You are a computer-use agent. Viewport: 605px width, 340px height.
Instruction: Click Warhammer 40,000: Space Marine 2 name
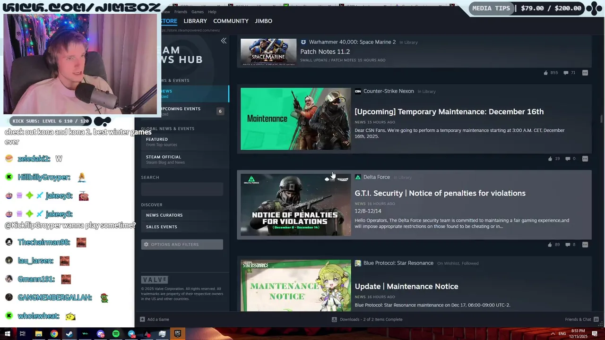point(352,42)
